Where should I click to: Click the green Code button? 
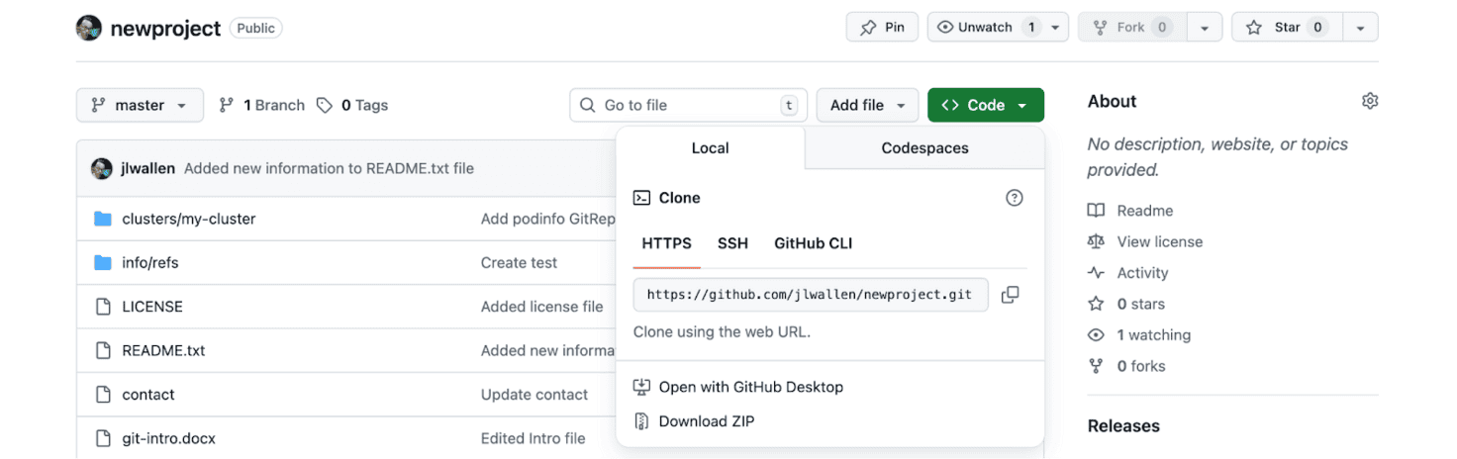(x=986, y=105)
